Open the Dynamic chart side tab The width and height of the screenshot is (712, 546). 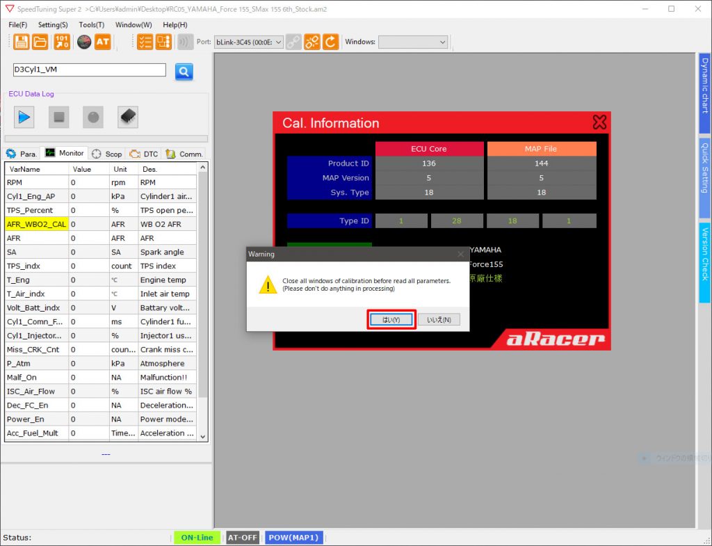(x=705, y=93)
